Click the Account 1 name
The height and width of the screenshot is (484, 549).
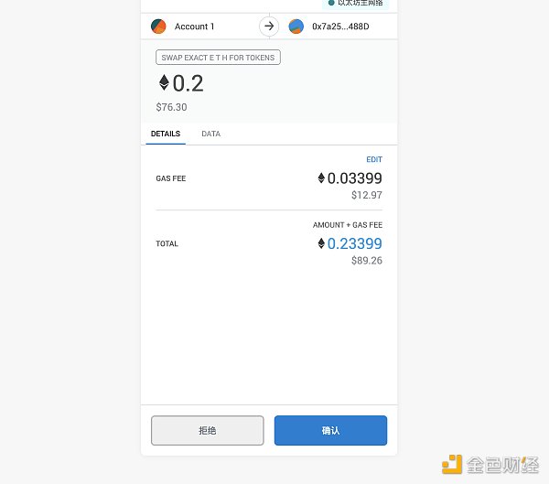pos(194,27)
